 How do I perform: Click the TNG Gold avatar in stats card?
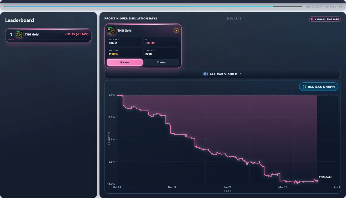(x=111, y=30)
